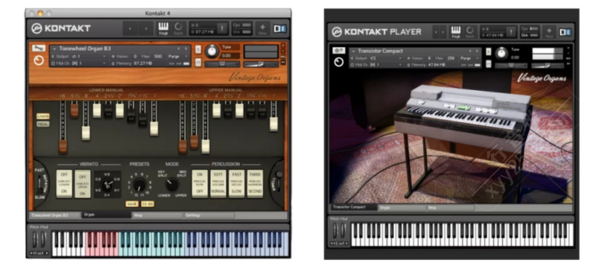596x278 pixels.
Task: Open Output 1/2 dropdown in Transistor Compact
Action: pos(377,59)
